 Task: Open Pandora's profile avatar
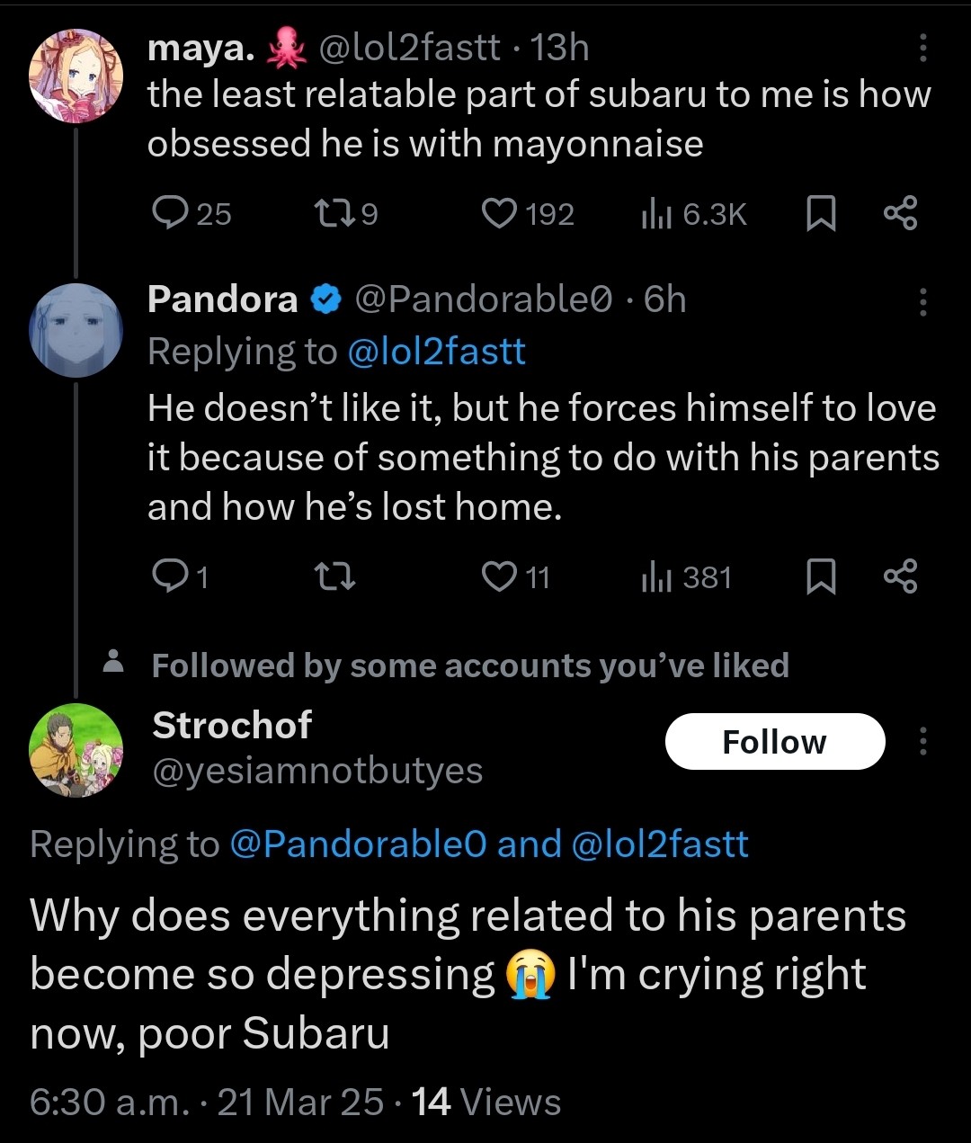click(x=76, y=329)
